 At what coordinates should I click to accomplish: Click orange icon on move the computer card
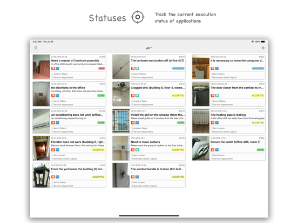tap(213, 68)
